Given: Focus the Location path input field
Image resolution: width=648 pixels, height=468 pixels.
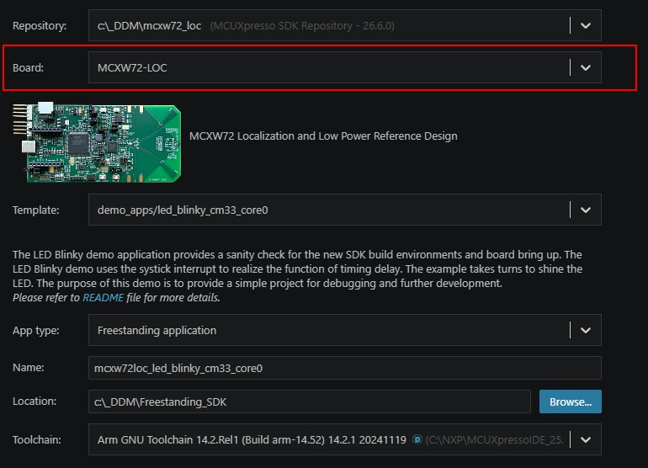Looking at the screenshot, I should (309, 402).
